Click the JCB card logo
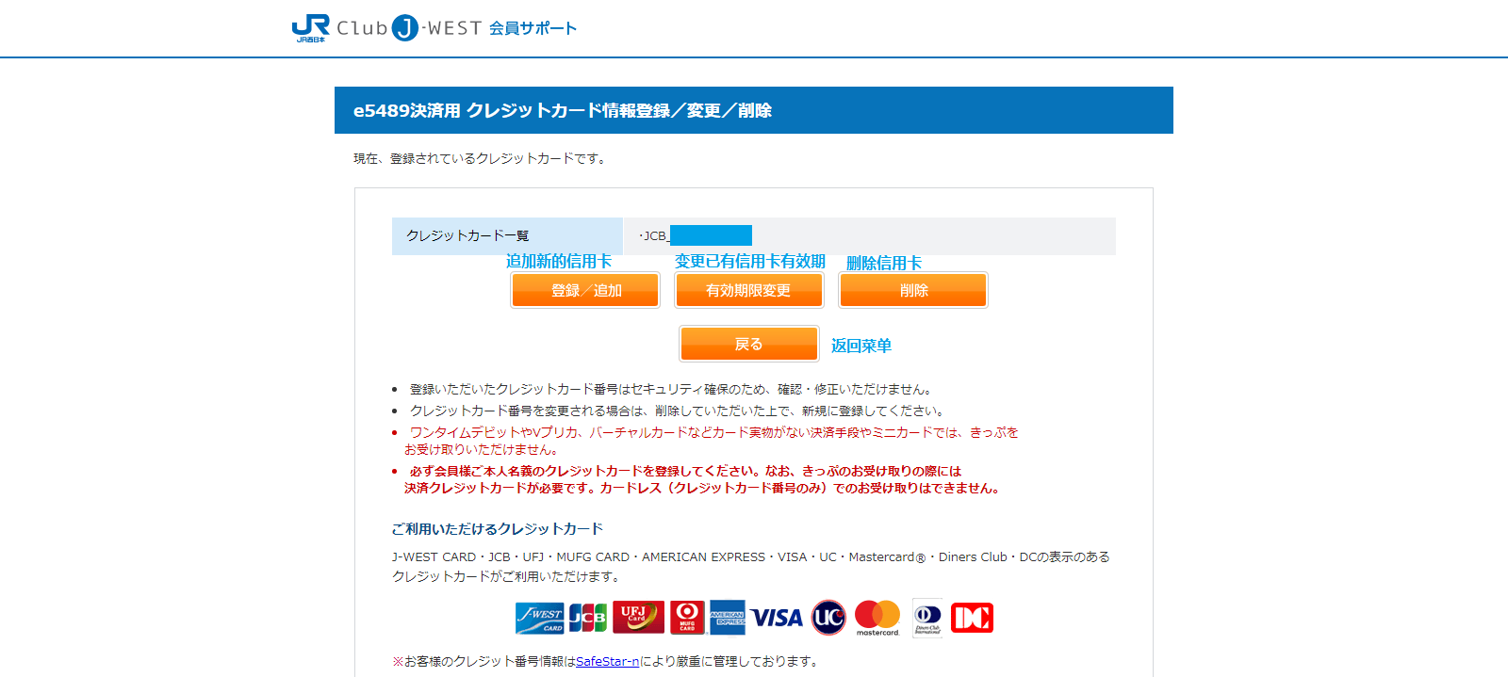Viewport: 1508px width, 677px height. coord(588,618)
